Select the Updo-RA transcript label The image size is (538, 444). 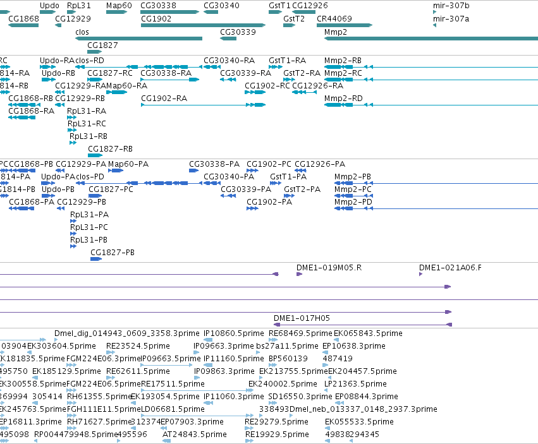coord(57,61)
